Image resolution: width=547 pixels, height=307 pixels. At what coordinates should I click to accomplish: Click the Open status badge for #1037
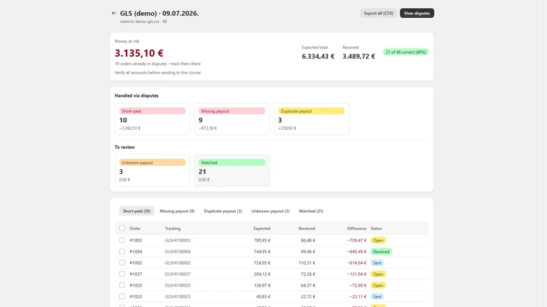(x=378, y=274)
